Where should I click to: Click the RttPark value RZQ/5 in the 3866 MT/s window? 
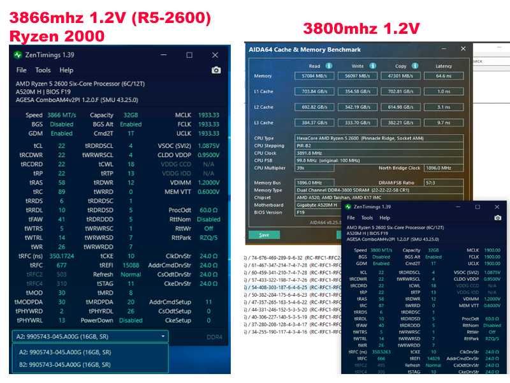click(208, 237)
